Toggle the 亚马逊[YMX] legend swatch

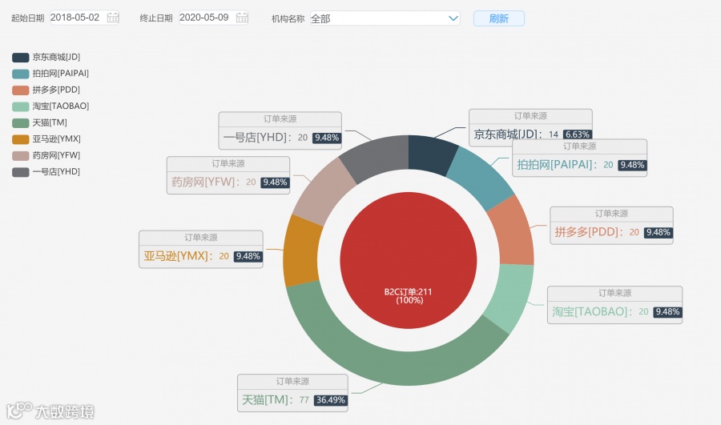pos(21,139)
